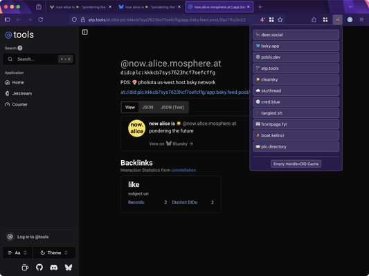Screen dimensions: 369x276
Task: Open tangled.sh from extension popup
Action: pos(296,113)
